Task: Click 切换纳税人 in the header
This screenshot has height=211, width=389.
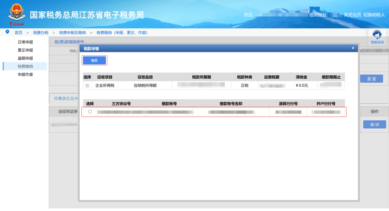Action: pyautogui.click(x=374, y=15)
